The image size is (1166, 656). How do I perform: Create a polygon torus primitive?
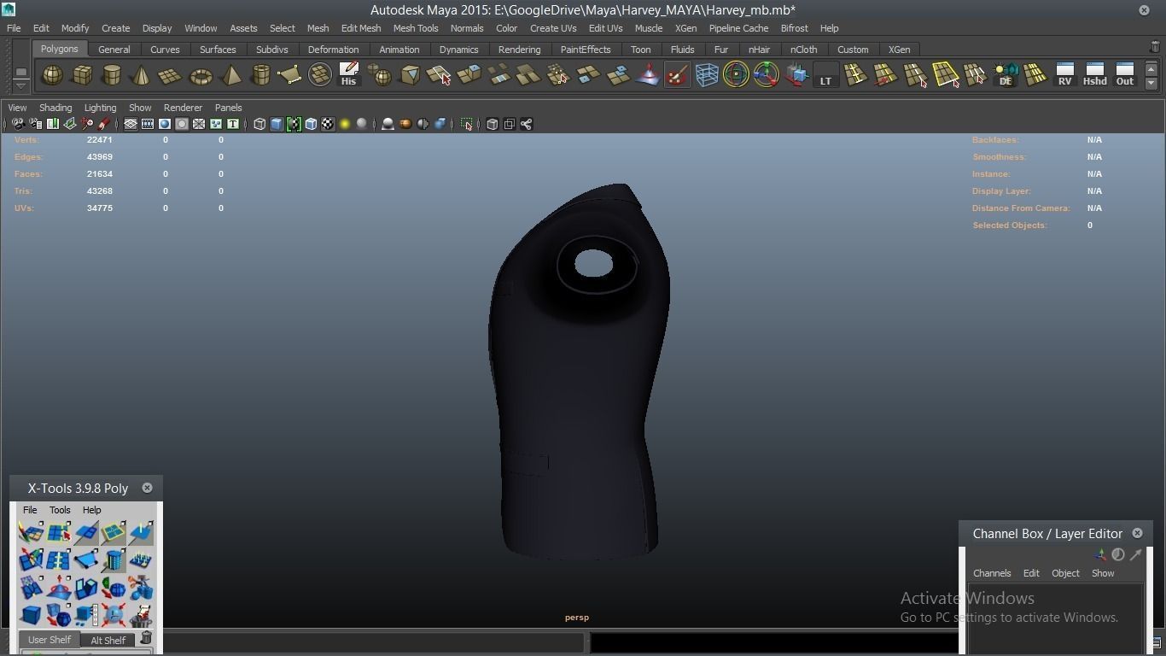point(201,75)
